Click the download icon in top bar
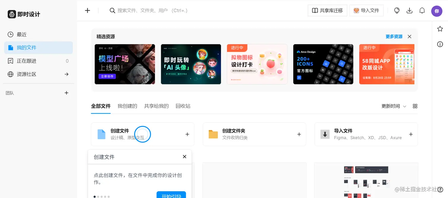The width and height of the screenshot is (448, 198). pyautogui.click(x=409, y=11)
